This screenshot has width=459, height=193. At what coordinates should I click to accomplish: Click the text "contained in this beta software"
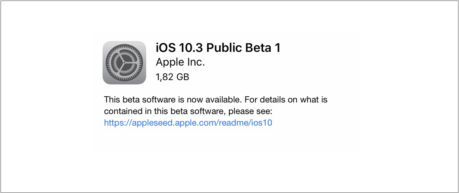click(164, 111)
